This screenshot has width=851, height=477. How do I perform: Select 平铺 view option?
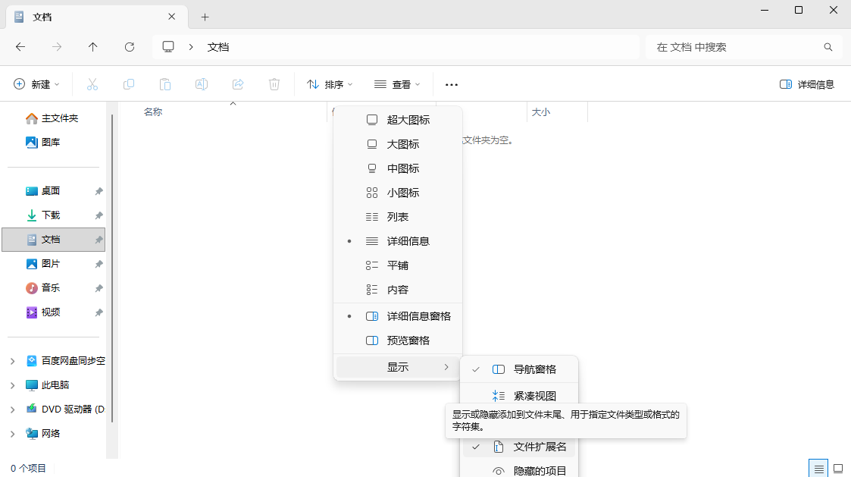(x=398, y=265)
